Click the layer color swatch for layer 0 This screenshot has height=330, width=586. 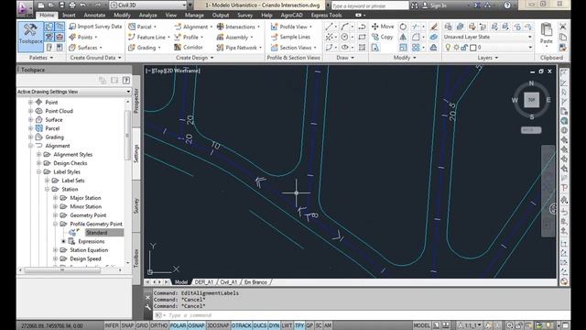click(x=473, y=48)
